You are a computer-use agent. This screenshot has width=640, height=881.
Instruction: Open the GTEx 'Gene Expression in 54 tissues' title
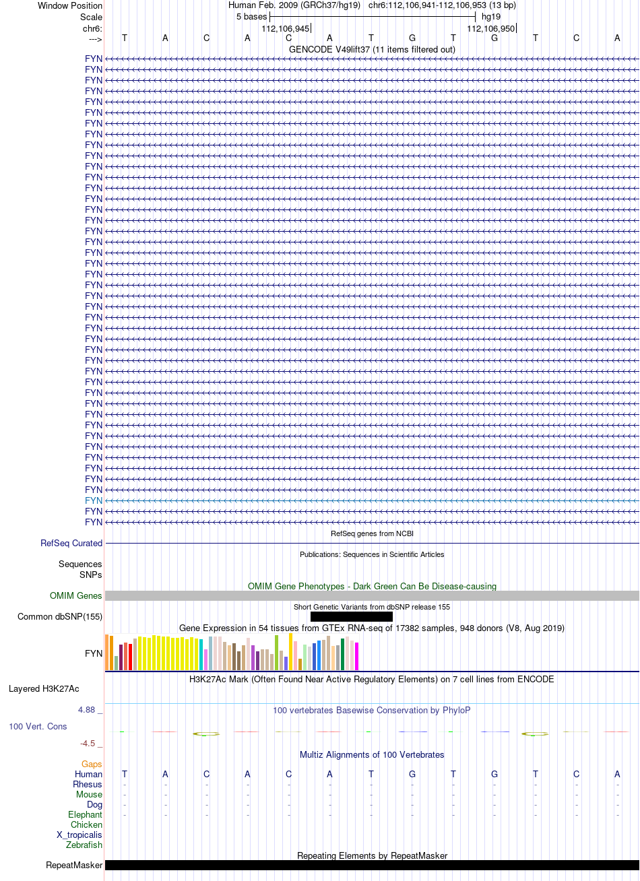372,628
